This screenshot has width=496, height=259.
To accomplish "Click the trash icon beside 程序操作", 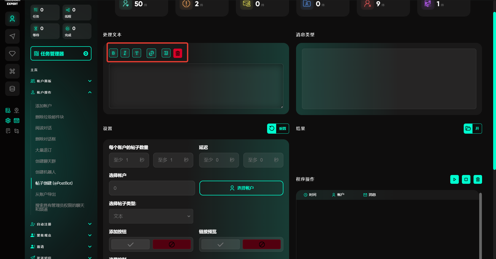I will pos(478,179).
